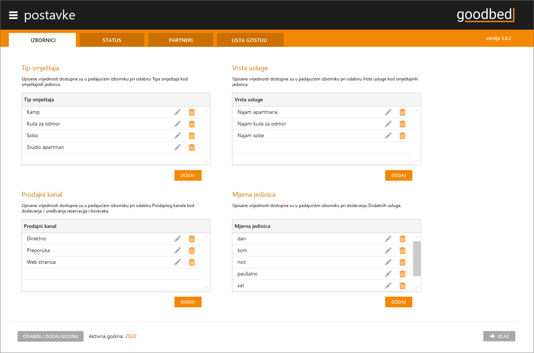Edit the Soba entry
The height and width of the screenshot is (353, 534).
click(177, 136)
